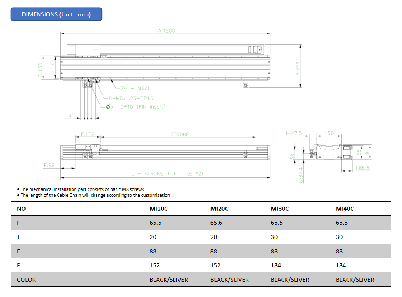Click J value 30 under MI40C
This screenshot has width=402, height=297.
point(339,237)
